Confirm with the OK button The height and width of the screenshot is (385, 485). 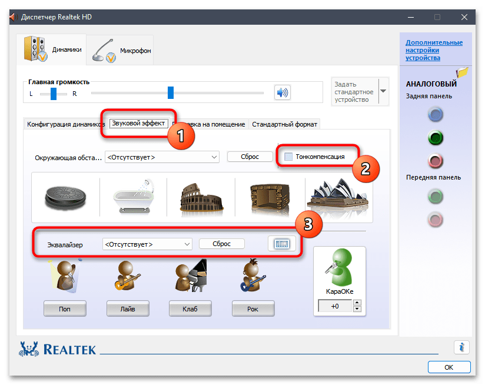coord(449,367)
